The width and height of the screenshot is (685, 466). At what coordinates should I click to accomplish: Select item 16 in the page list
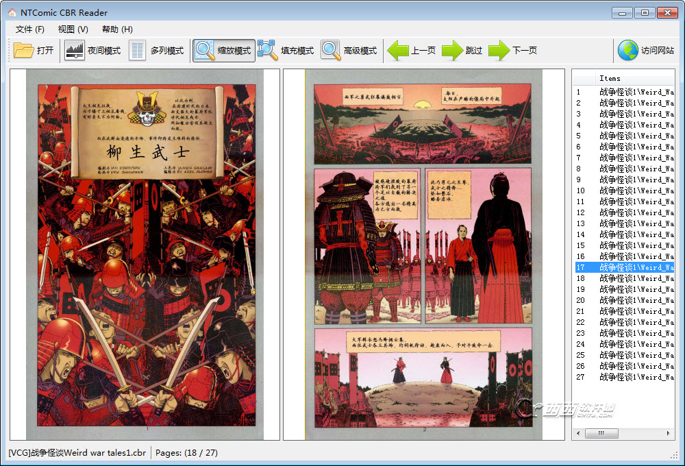click(x=625, y=256)
